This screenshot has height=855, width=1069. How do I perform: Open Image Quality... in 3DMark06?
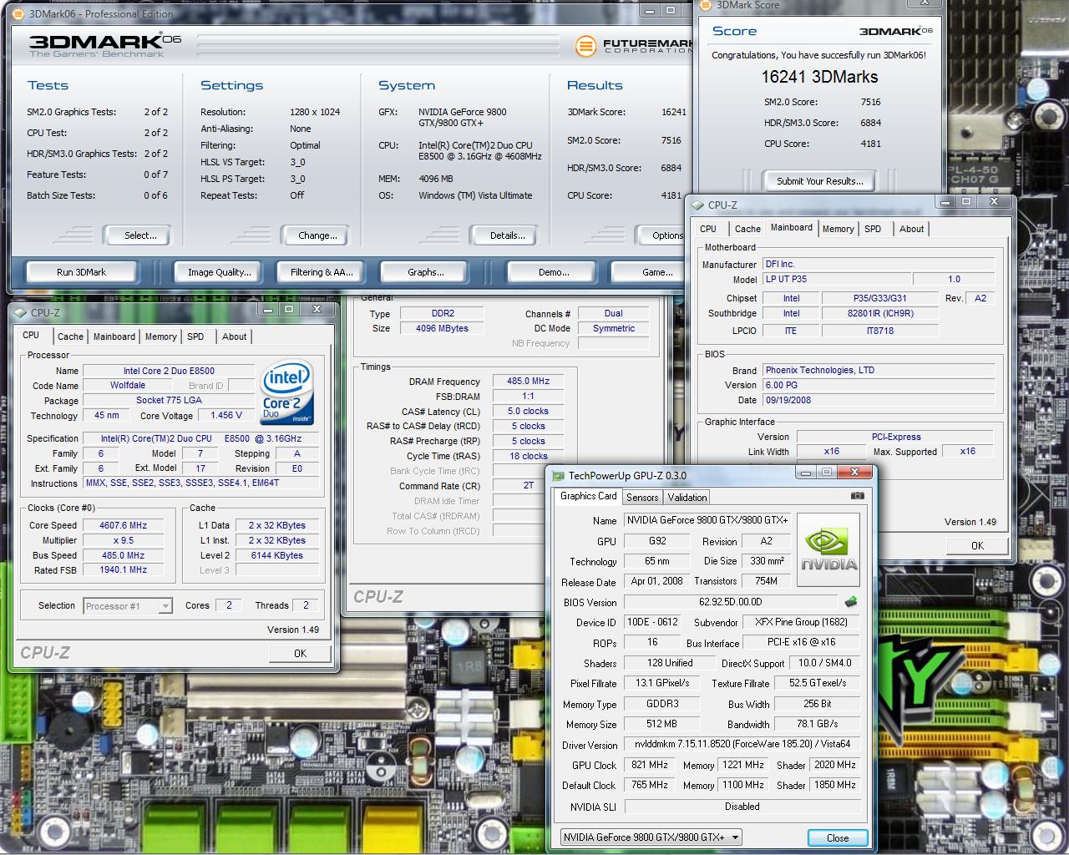click(x=219, y=272)
